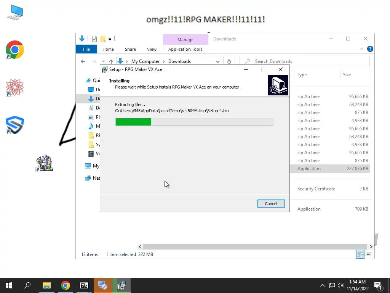The width and height of the screenshot is (390, 293).
Task: Open the castle game desktop shortcut
Action: pos(45,163)
